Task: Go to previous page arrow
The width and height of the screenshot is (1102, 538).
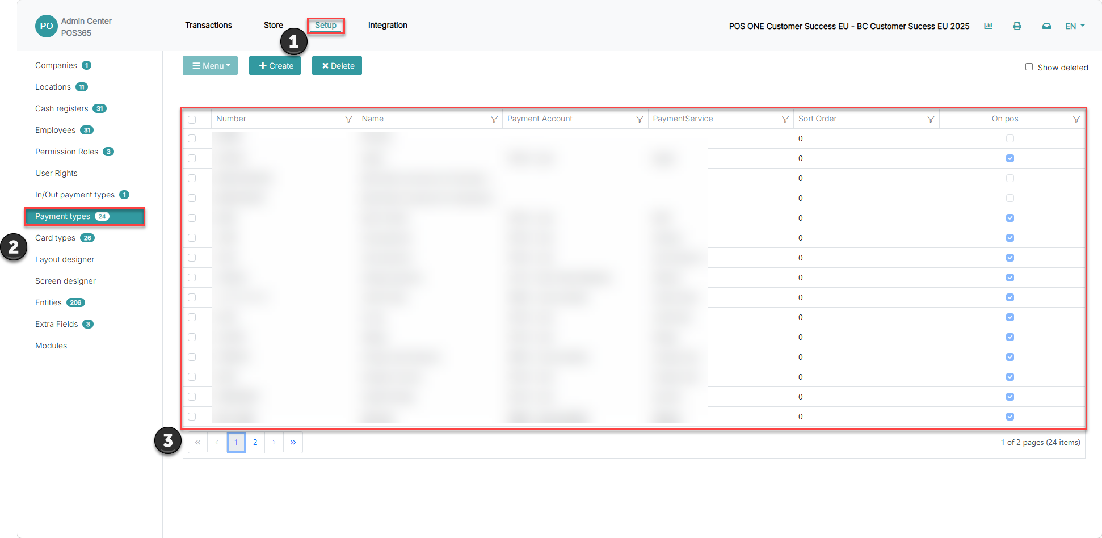Action: tap(217, 442)
